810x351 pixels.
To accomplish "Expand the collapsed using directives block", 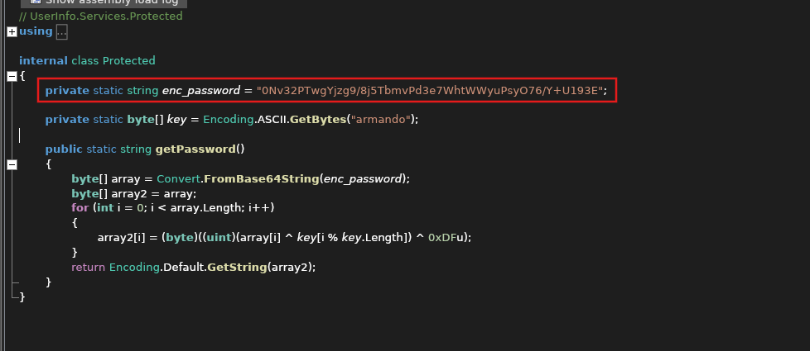I will pos(12,32).
